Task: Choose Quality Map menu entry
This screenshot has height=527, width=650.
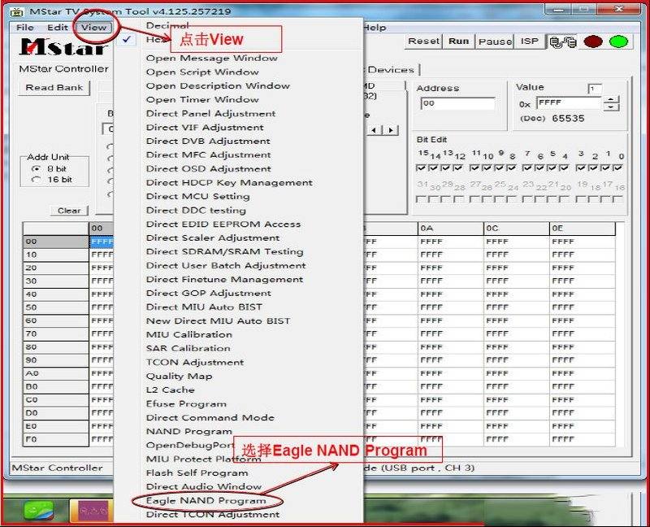Action: (x=179, y=376)
